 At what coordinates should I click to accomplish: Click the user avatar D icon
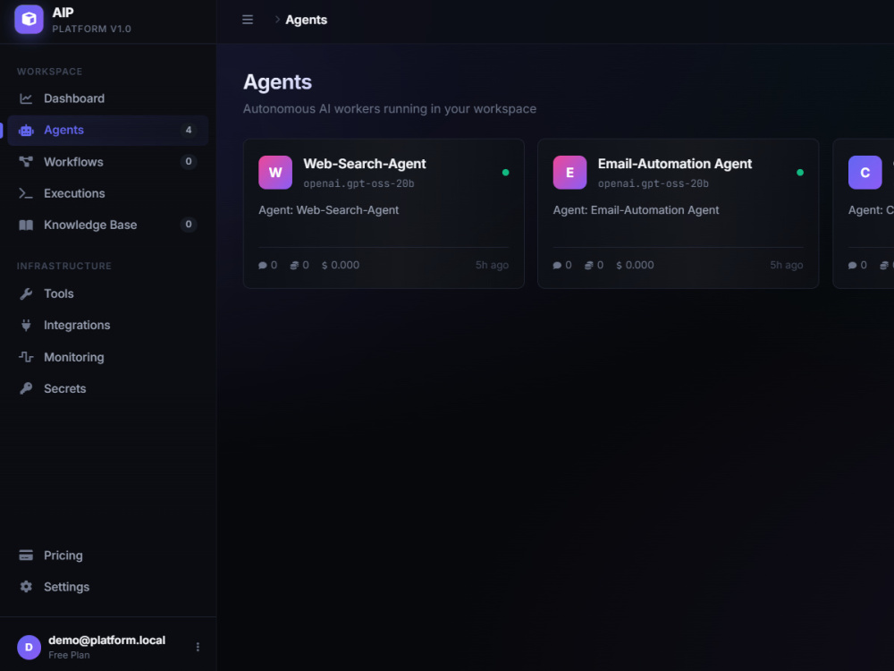30,647
